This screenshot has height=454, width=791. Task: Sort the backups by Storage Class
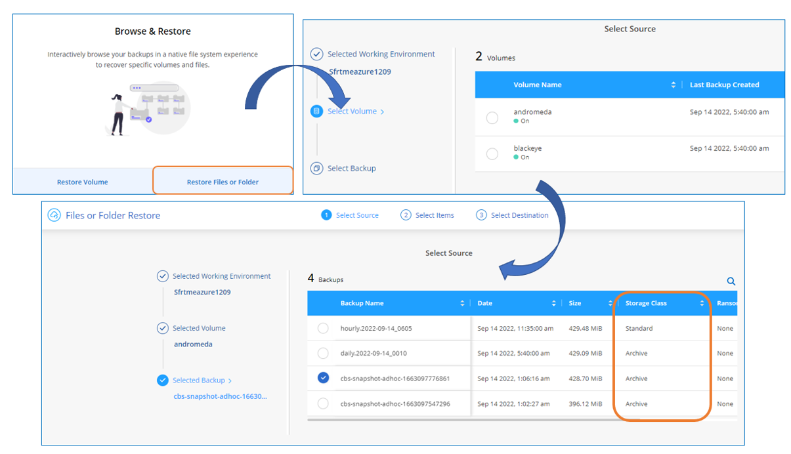[x=702, y=304]
